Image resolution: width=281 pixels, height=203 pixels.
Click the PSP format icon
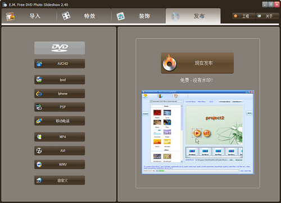39,107
